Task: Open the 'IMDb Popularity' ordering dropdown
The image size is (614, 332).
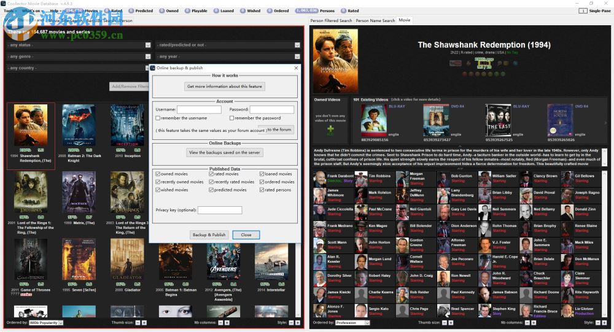Action: point(46,323)
